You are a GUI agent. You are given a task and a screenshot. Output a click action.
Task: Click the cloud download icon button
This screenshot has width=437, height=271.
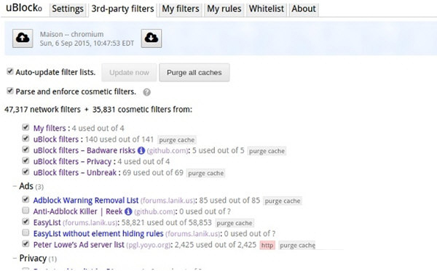point(151,38)
